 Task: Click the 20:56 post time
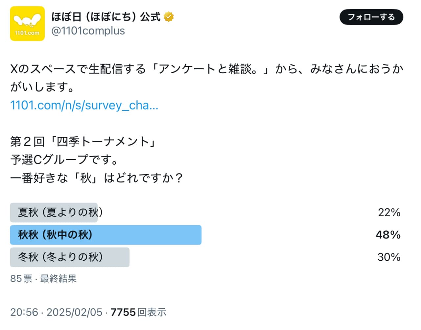point(24,312)
